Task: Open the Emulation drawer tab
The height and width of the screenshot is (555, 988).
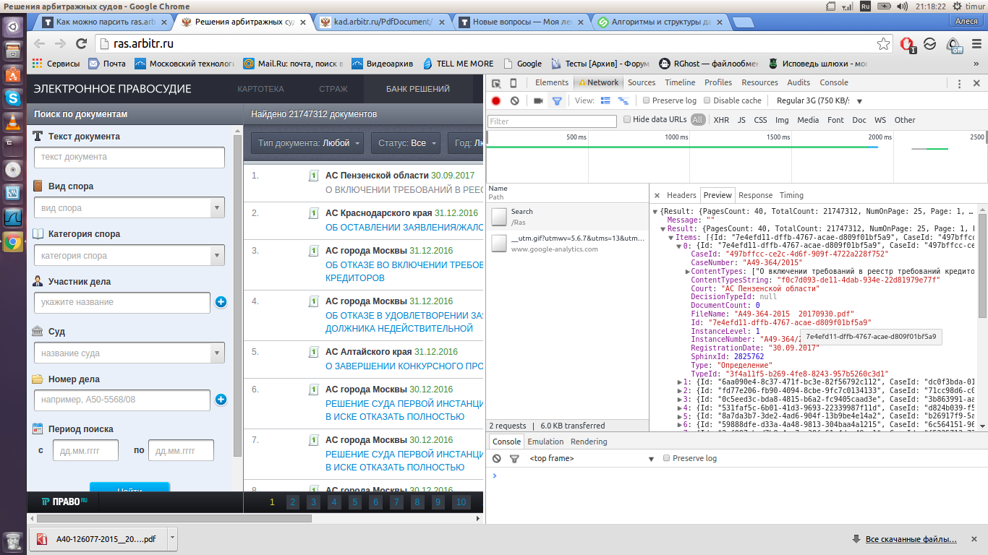Action: coord(545,442)
